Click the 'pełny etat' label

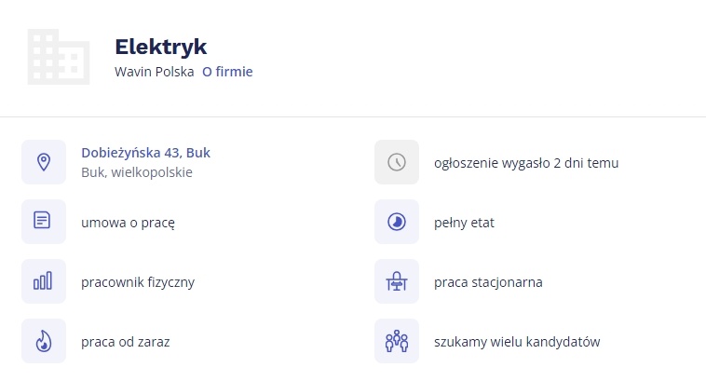(x=464, y=223)
